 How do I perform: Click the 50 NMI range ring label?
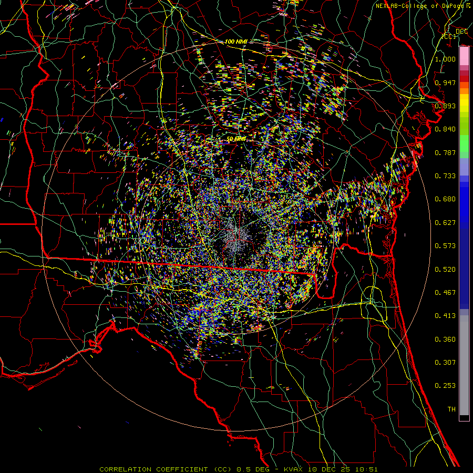tap(236, 139)
